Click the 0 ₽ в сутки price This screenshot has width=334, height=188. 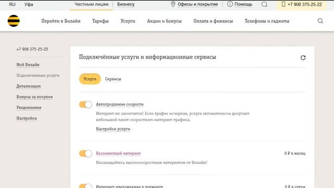pos(295,186)
